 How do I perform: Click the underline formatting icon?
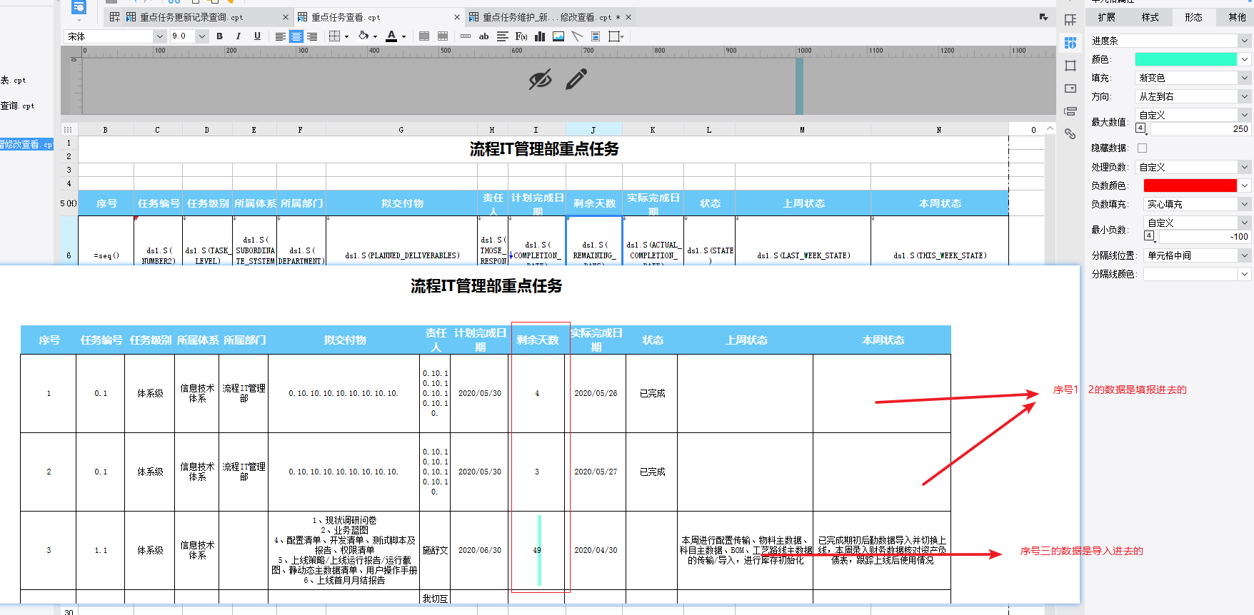point(257,36)
